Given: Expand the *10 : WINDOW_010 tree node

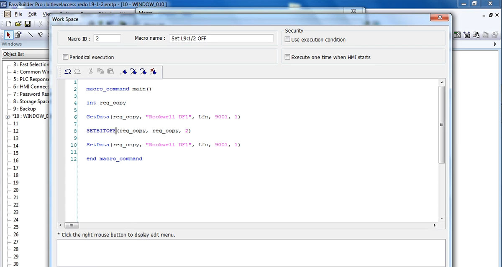Looking at the screenshot, I should (x=8, y=117).
